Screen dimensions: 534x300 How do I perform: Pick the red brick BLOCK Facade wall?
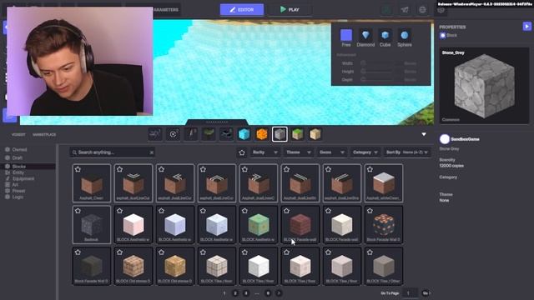pyautogui.click(x=300, y=224)
